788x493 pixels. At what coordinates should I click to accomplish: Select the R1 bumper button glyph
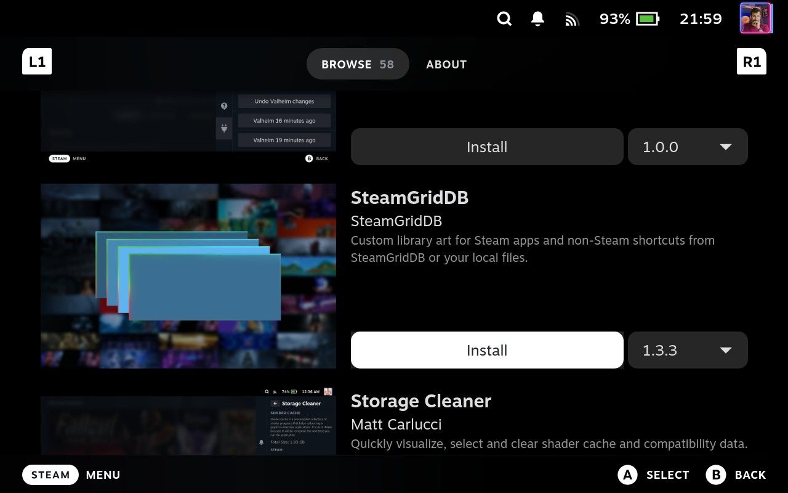[752, 62]
